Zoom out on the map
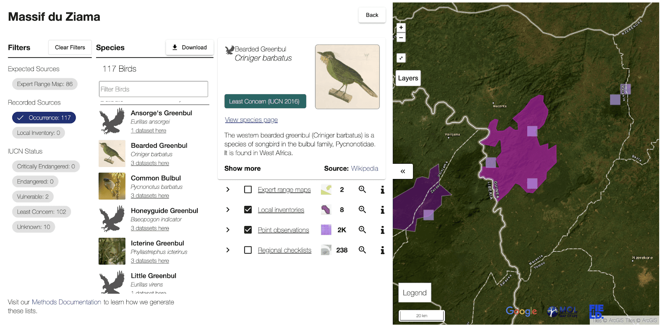Image resolution: width=660 pixels, height=325 pixels. 401,37
